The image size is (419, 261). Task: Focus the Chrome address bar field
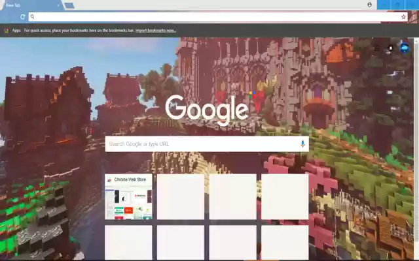218,17
